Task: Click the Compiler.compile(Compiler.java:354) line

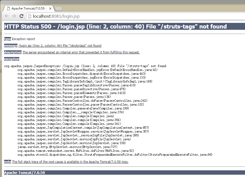Action: pos(69,120)
